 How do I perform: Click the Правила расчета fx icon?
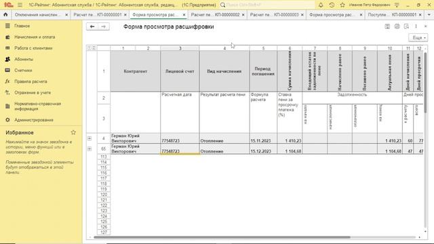coord(7,81)
